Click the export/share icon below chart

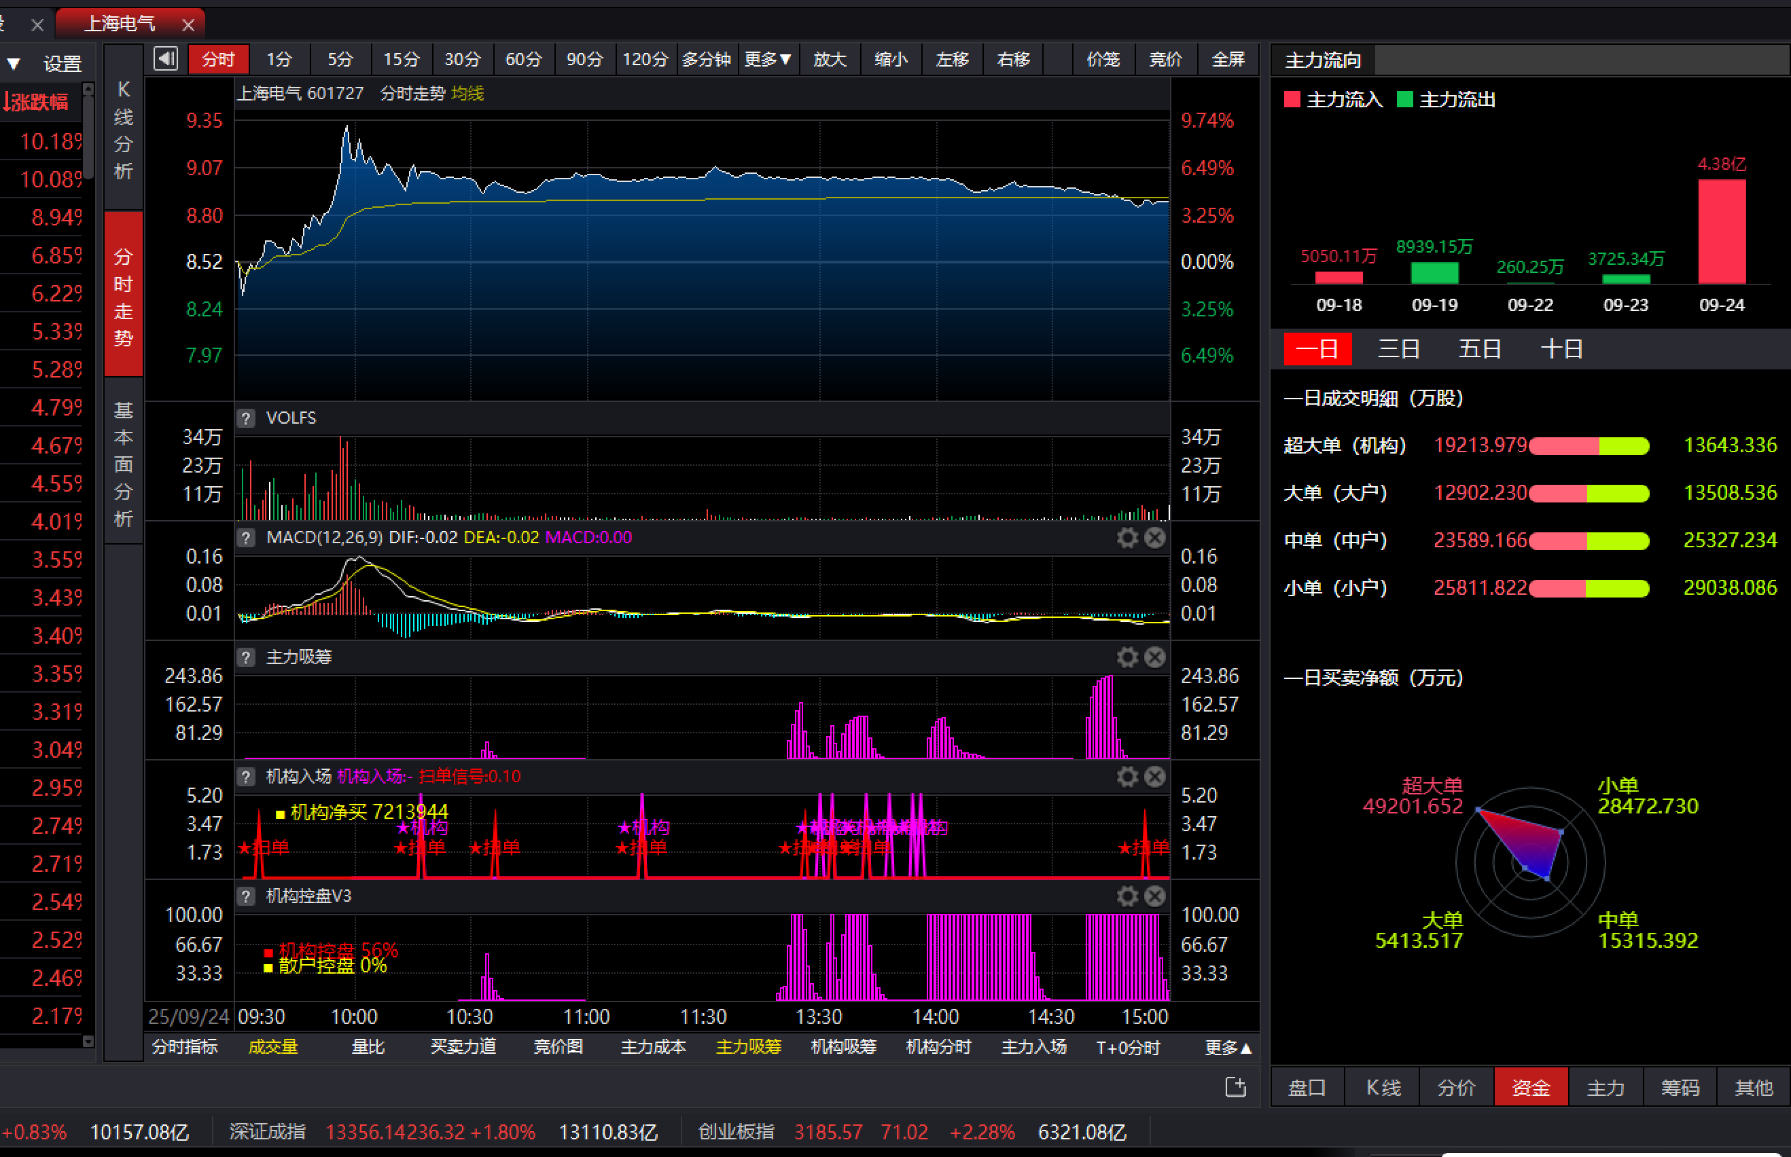tap(1236, 1086)
